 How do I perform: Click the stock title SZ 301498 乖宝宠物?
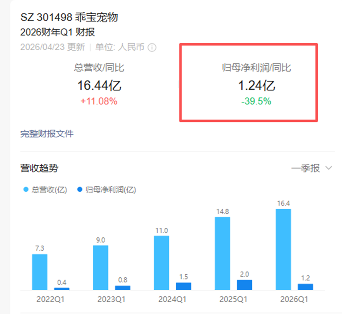point(69,17)
